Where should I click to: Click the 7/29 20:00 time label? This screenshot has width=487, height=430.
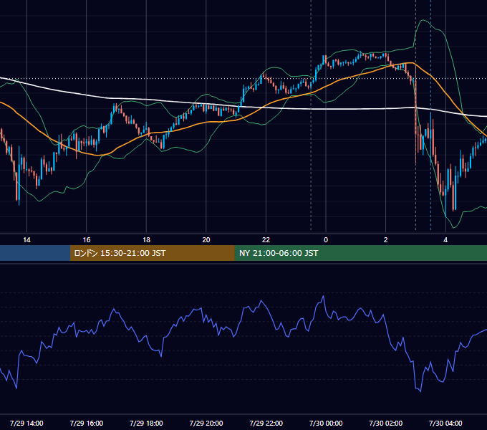click(x=206, y=423)
